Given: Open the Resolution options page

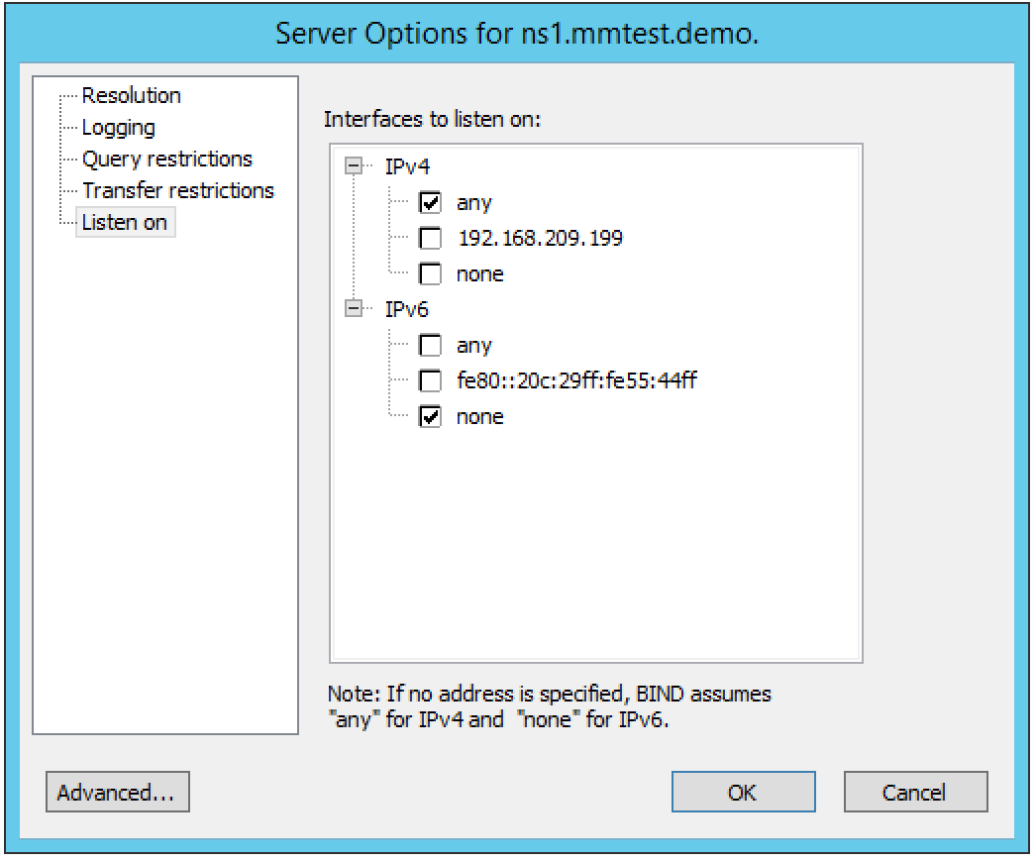Looking at the screenshot, I should (x=131, y=96).
